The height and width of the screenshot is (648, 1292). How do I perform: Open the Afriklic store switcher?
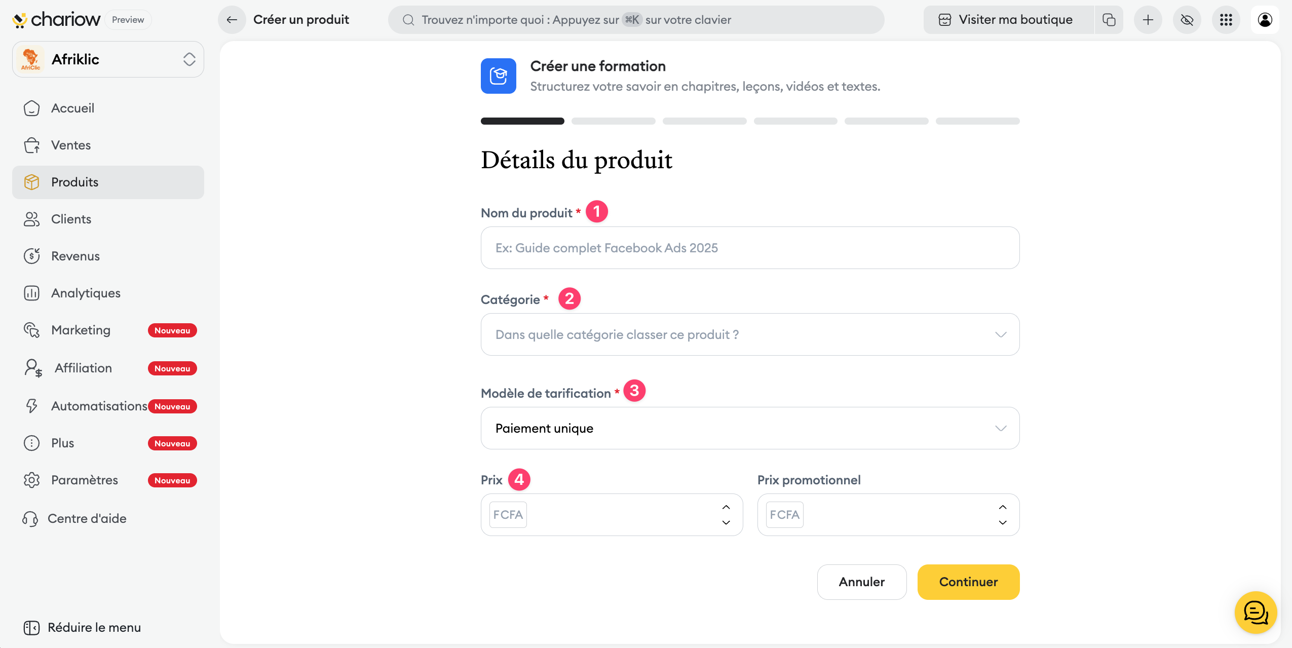coord(108,59)
